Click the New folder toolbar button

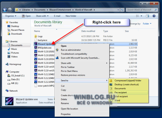pos(71,16)
